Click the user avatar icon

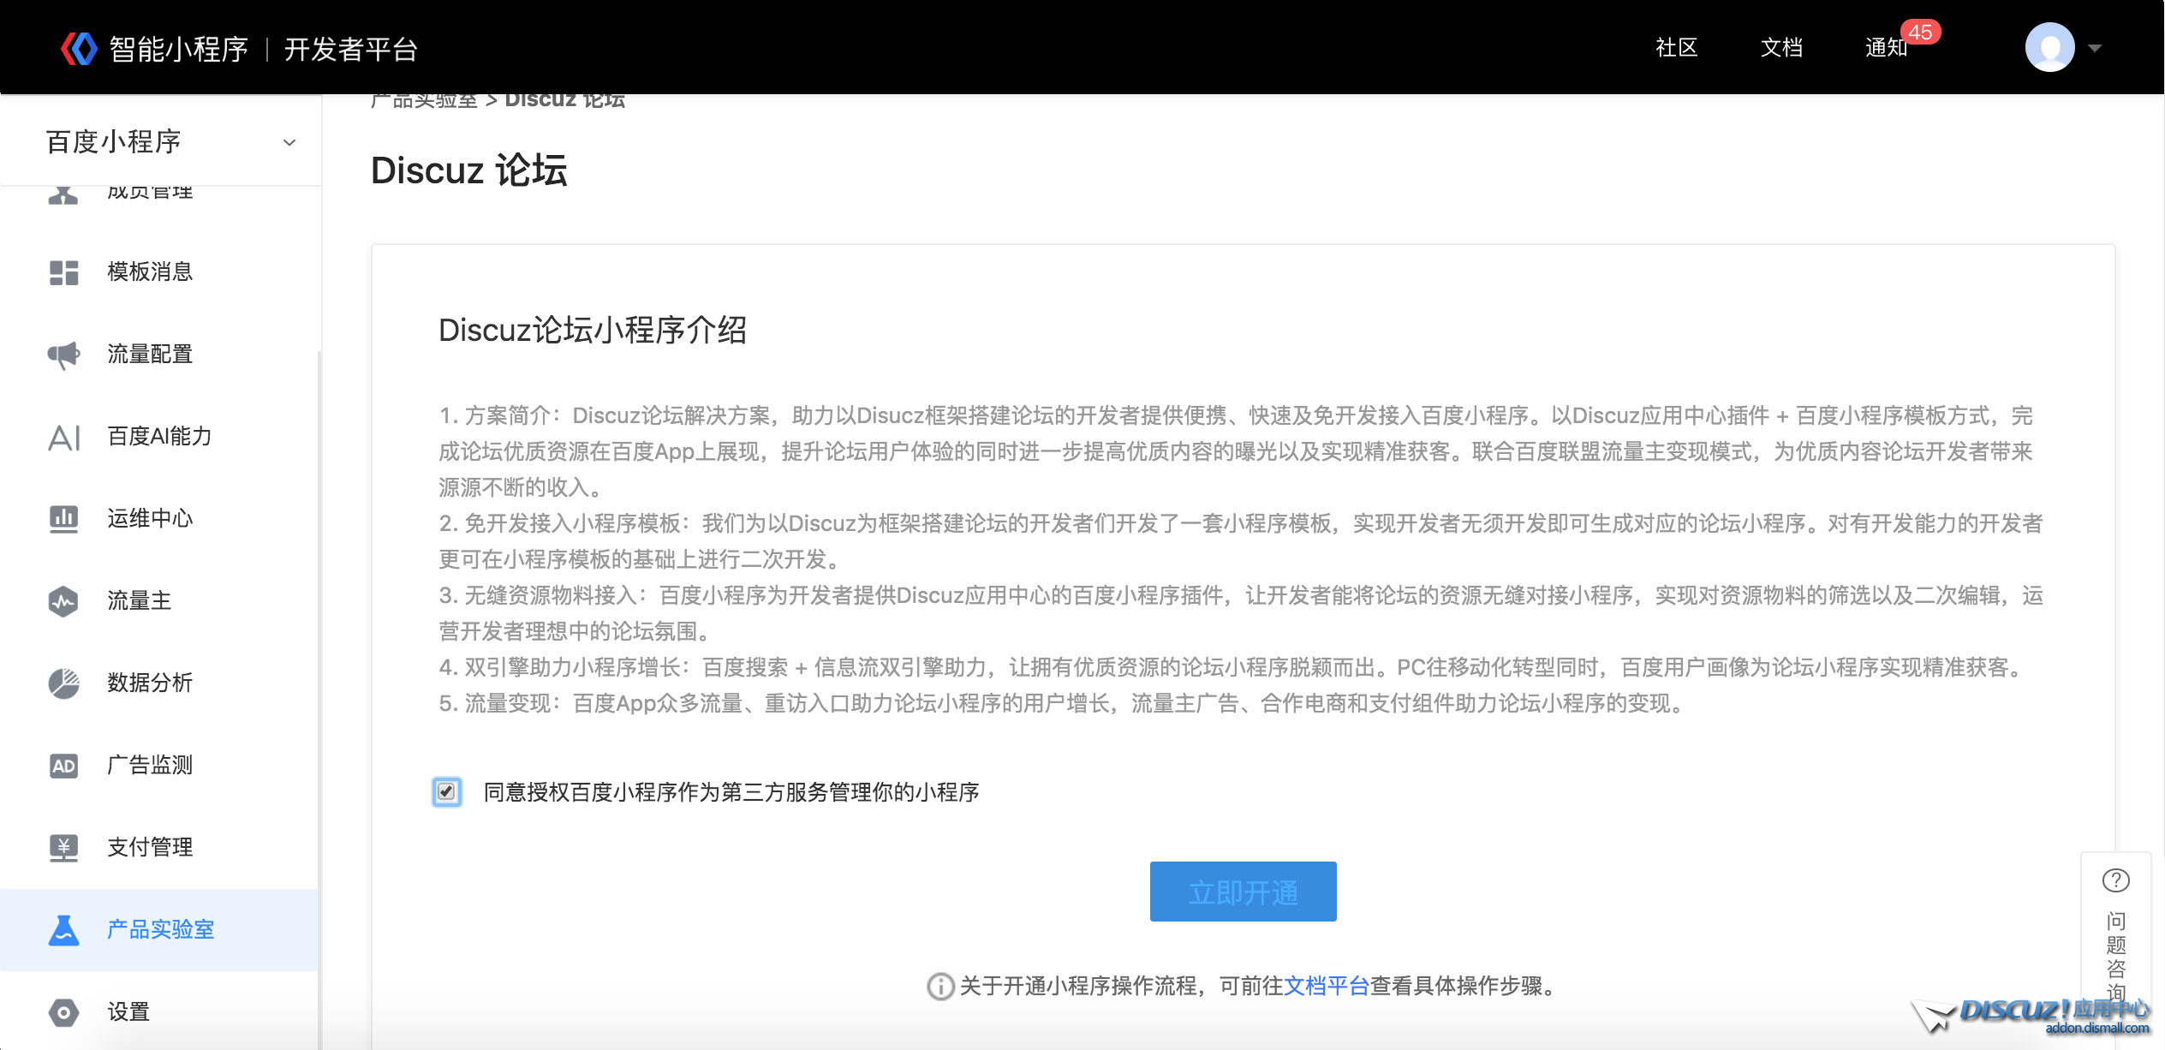click(2049, 47)
